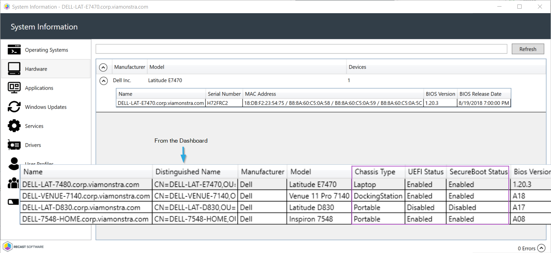Viewport: 551px width, 253px height.
Task: Switch to the Windows Updates section
Action: click(46, 107)
